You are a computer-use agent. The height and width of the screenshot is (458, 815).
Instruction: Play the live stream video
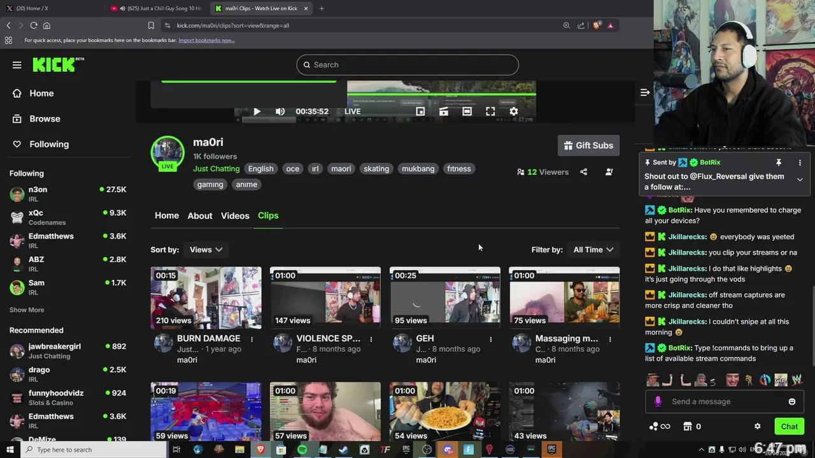[257, 111]
